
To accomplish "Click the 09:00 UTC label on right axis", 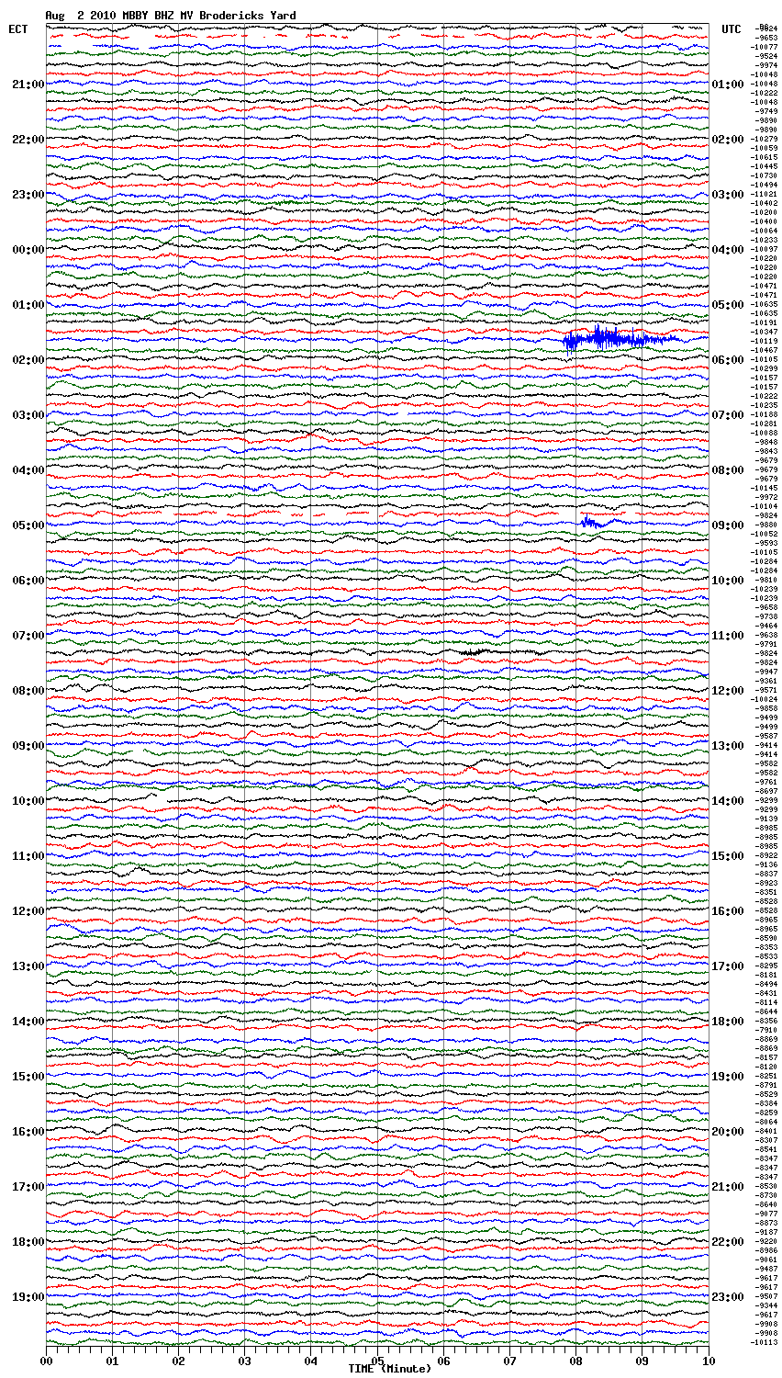I will (728, 525).
